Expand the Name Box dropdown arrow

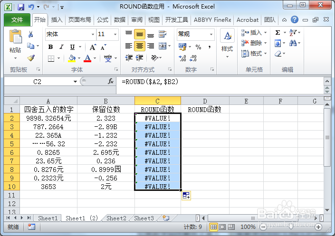(75, 82)
